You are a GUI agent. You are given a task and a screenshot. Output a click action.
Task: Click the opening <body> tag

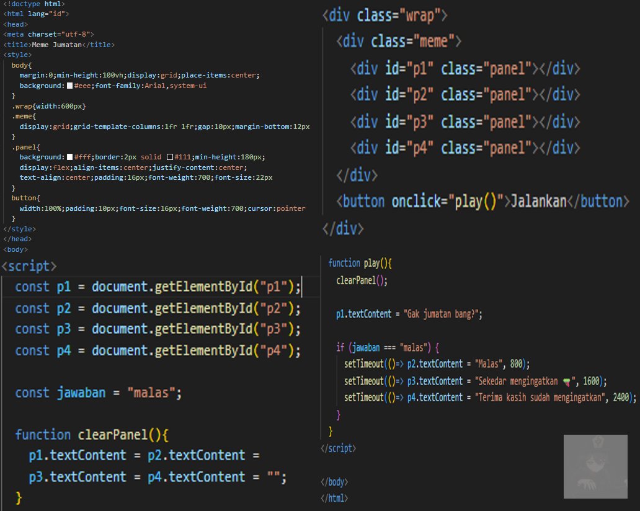tap(16, 249)
